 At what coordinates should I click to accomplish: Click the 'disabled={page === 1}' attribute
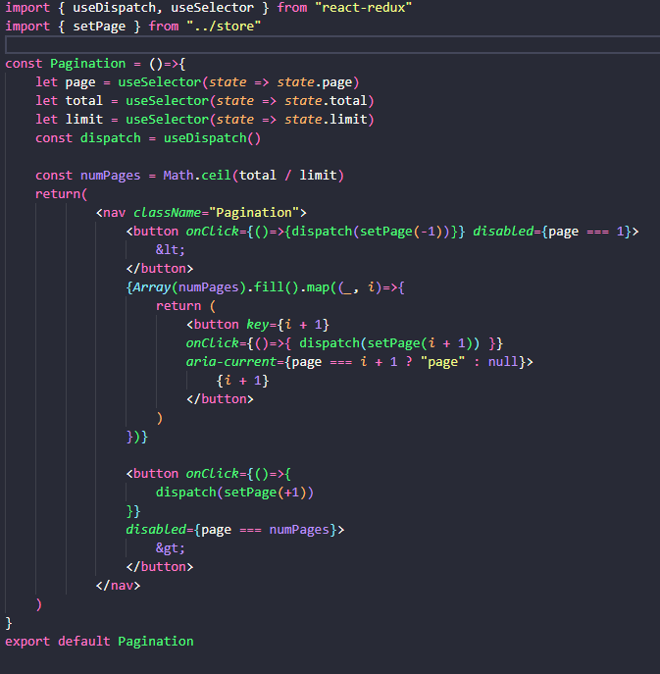point(552,232)
